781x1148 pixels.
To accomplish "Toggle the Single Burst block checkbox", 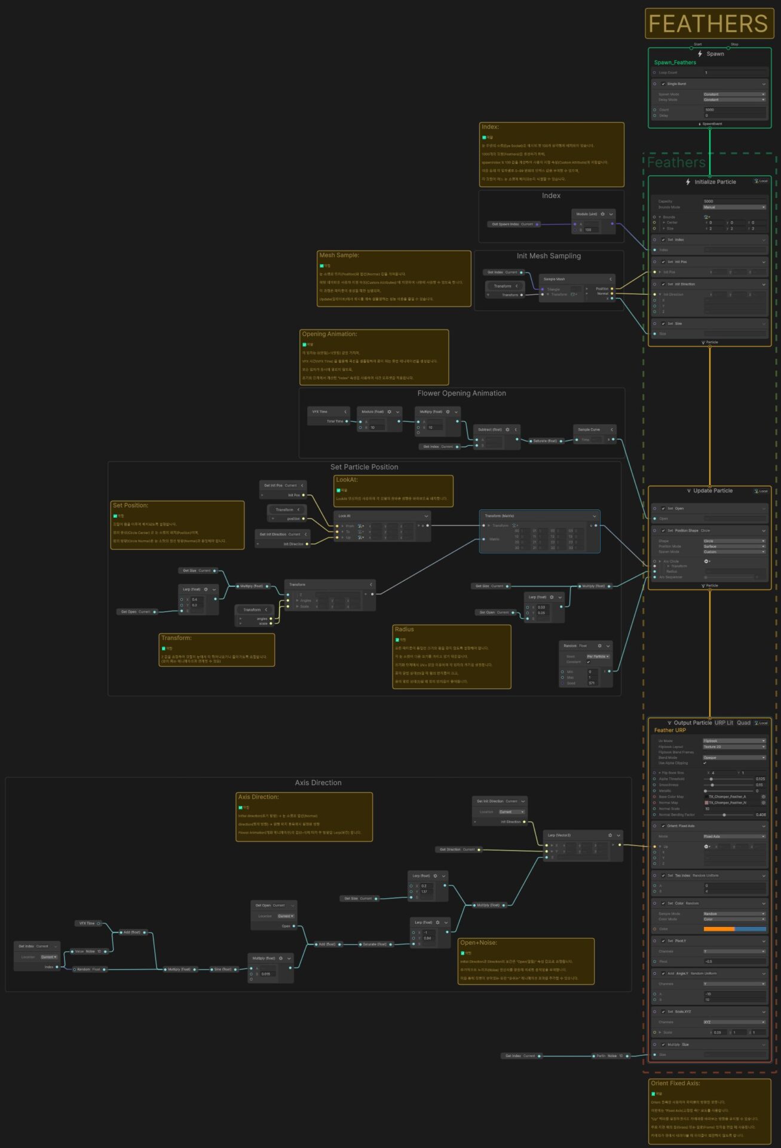I will [x=663, y=84].
